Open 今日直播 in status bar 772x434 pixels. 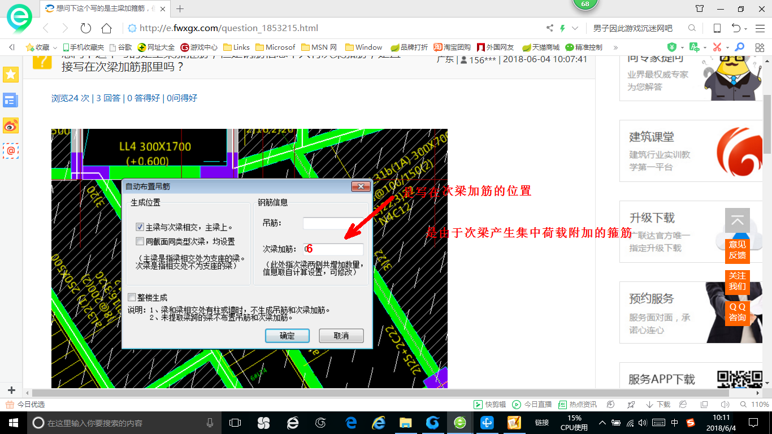(532, 405)
